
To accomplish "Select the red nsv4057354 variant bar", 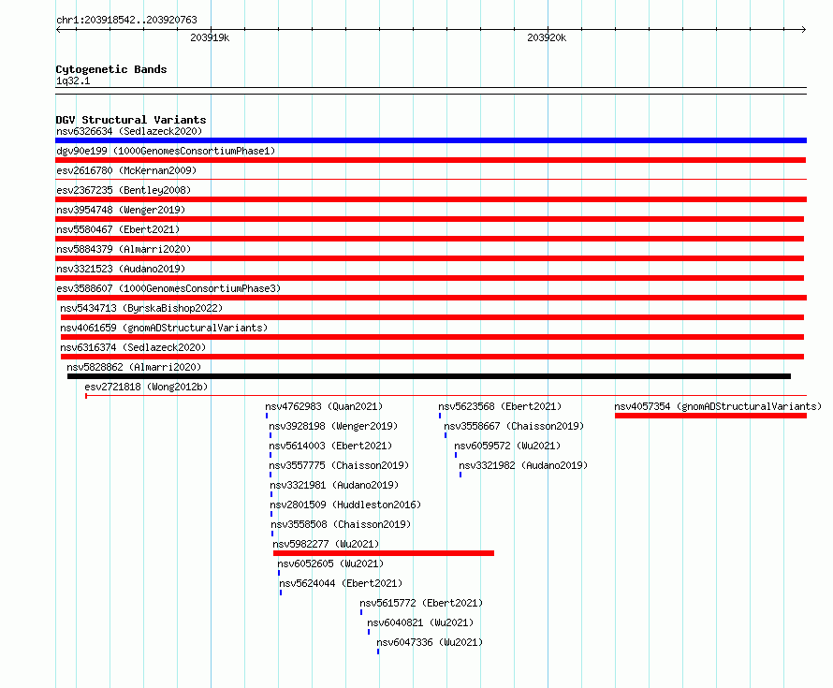I will pyautogui.click(x=710, y=416).
